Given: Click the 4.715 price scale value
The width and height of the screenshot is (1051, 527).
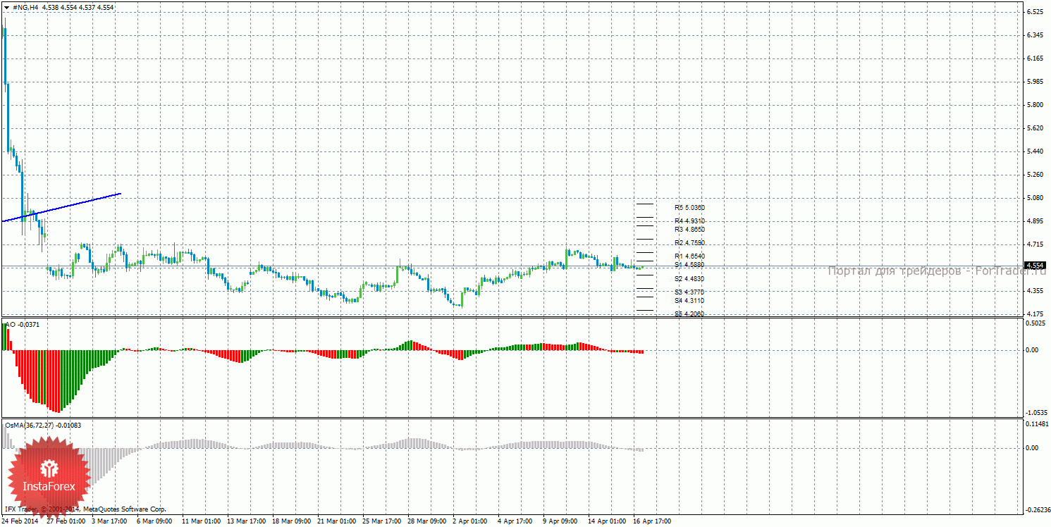Looking at the screenshot, I should click(1035, 244).
